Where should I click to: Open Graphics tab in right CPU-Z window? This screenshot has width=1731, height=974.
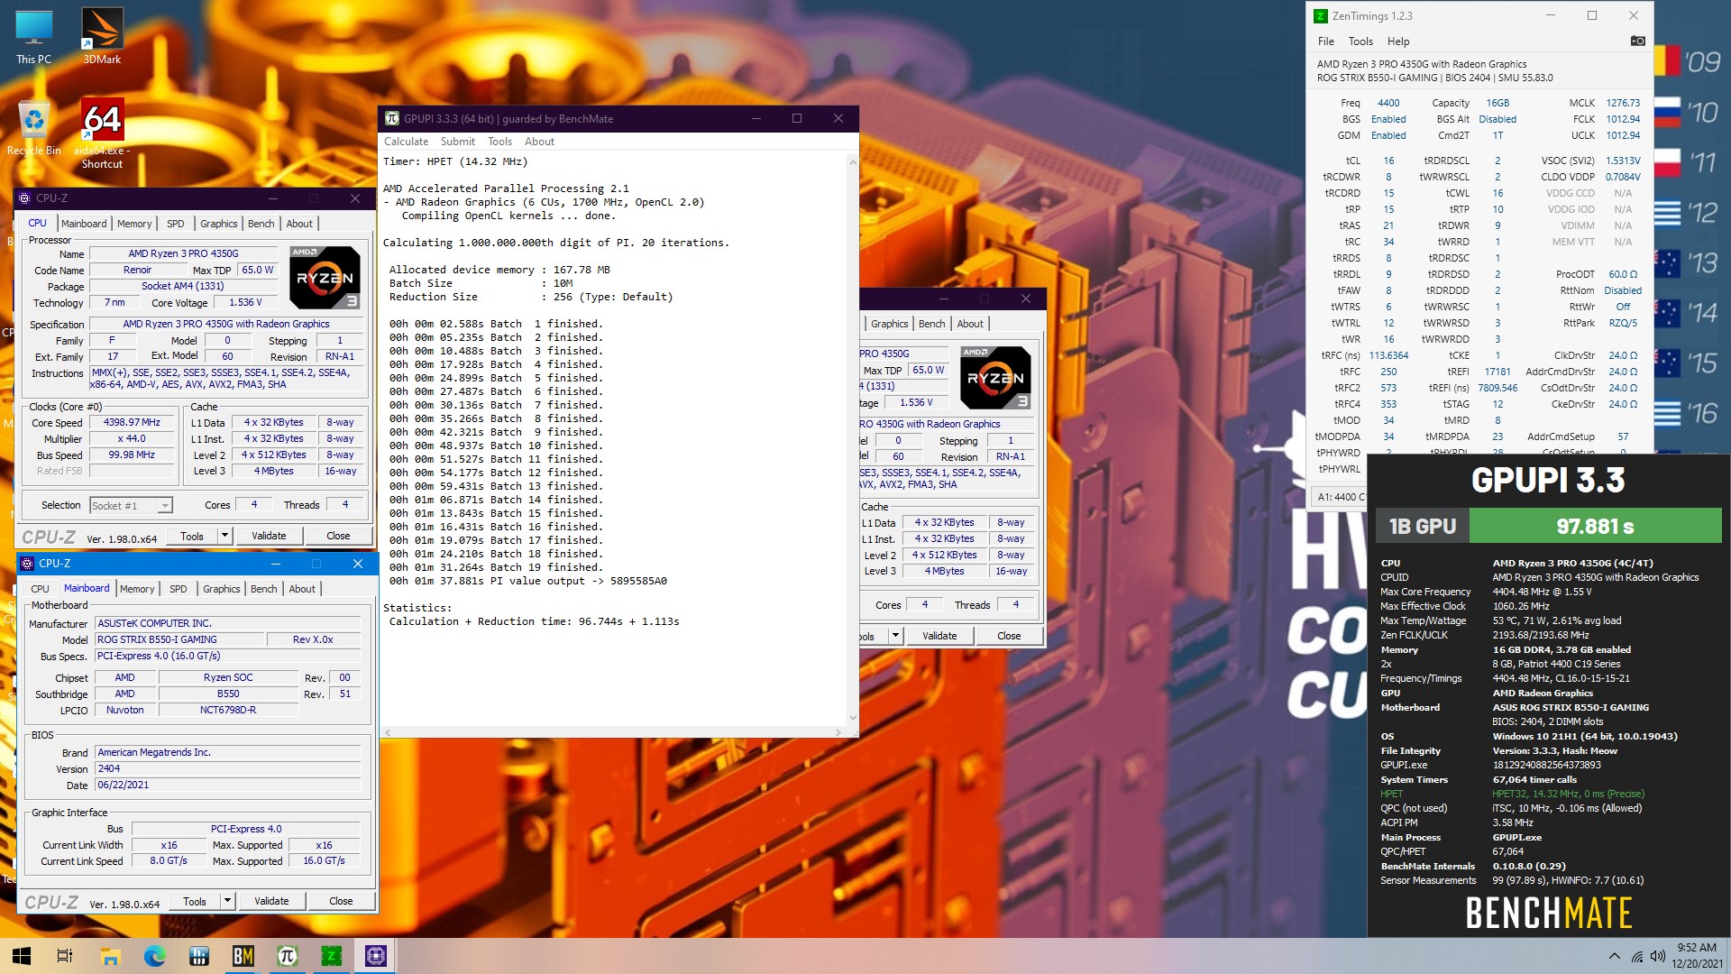click(890, 324)
